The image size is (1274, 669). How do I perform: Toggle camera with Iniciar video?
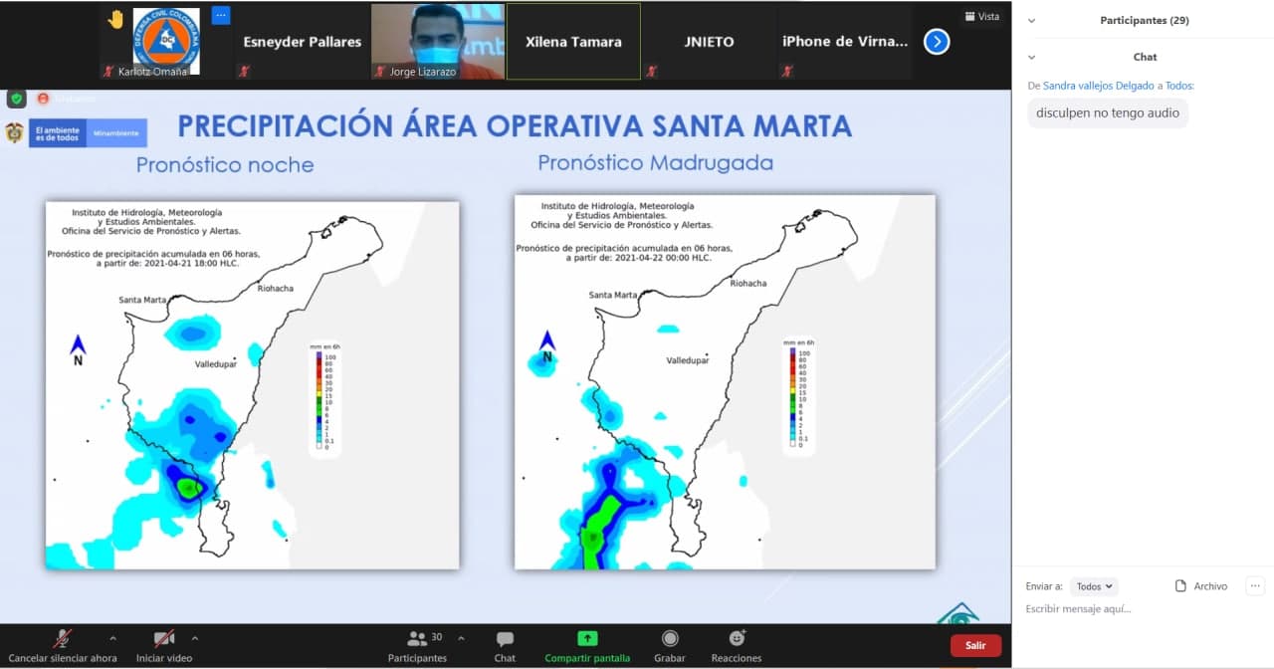coord(164,639)
